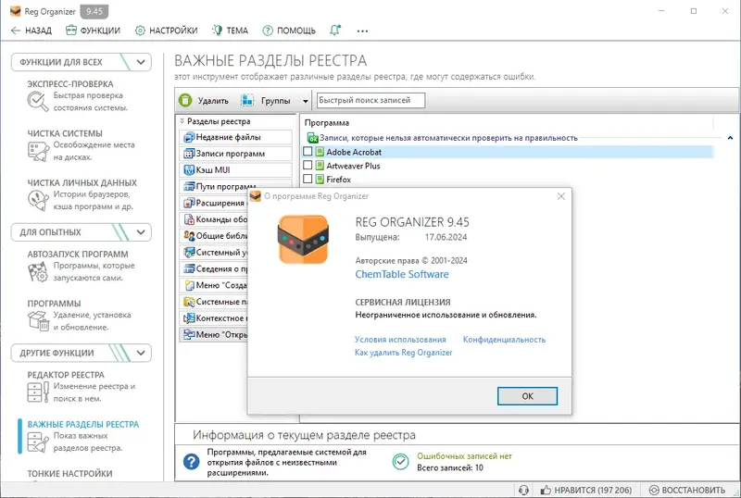Click the thumbs-up Like icon

point(546,490)
